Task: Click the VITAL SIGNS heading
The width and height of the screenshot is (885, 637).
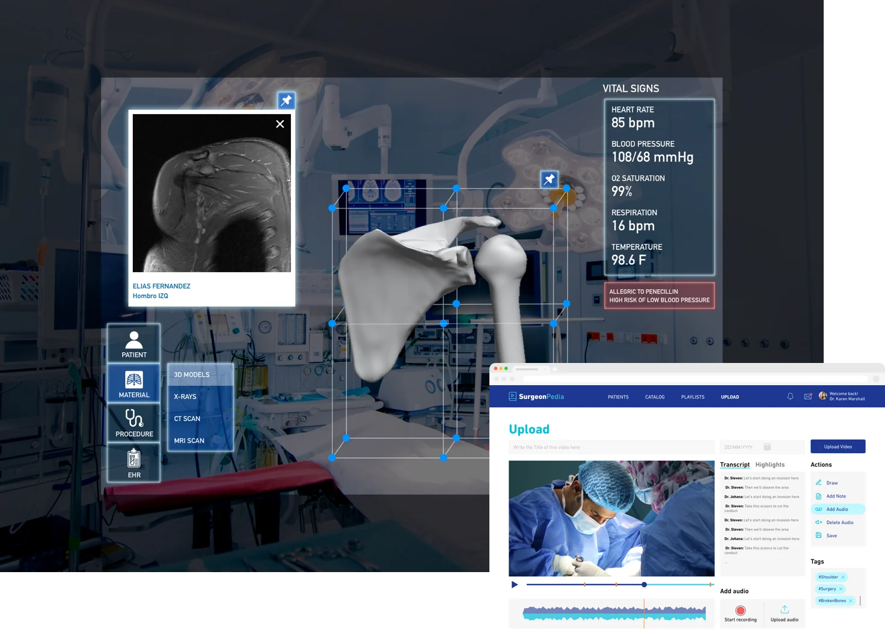Action: tap(631, 88)
